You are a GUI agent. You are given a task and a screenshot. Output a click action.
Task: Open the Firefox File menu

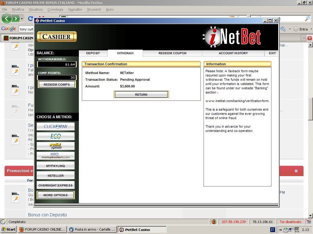coord(5,9)
